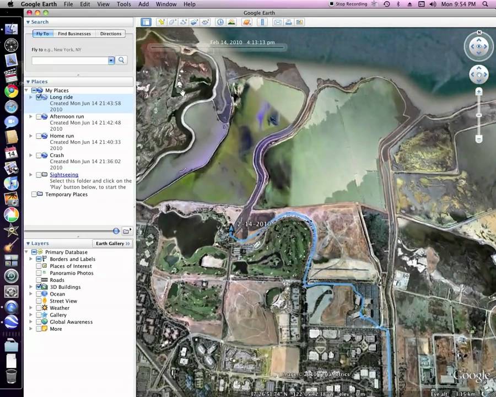The width and height of the screenshot is (496, 397).
Task: Open the Add menu
Action: pyautogui.click(x=143, y=4)
